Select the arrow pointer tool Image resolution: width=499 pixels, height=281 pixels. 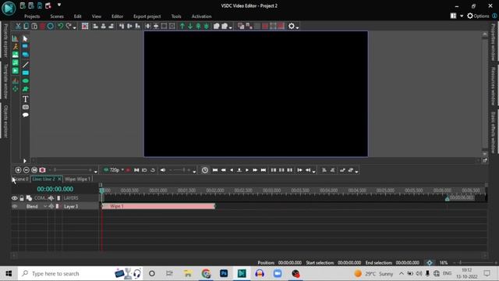pos(26,39)
